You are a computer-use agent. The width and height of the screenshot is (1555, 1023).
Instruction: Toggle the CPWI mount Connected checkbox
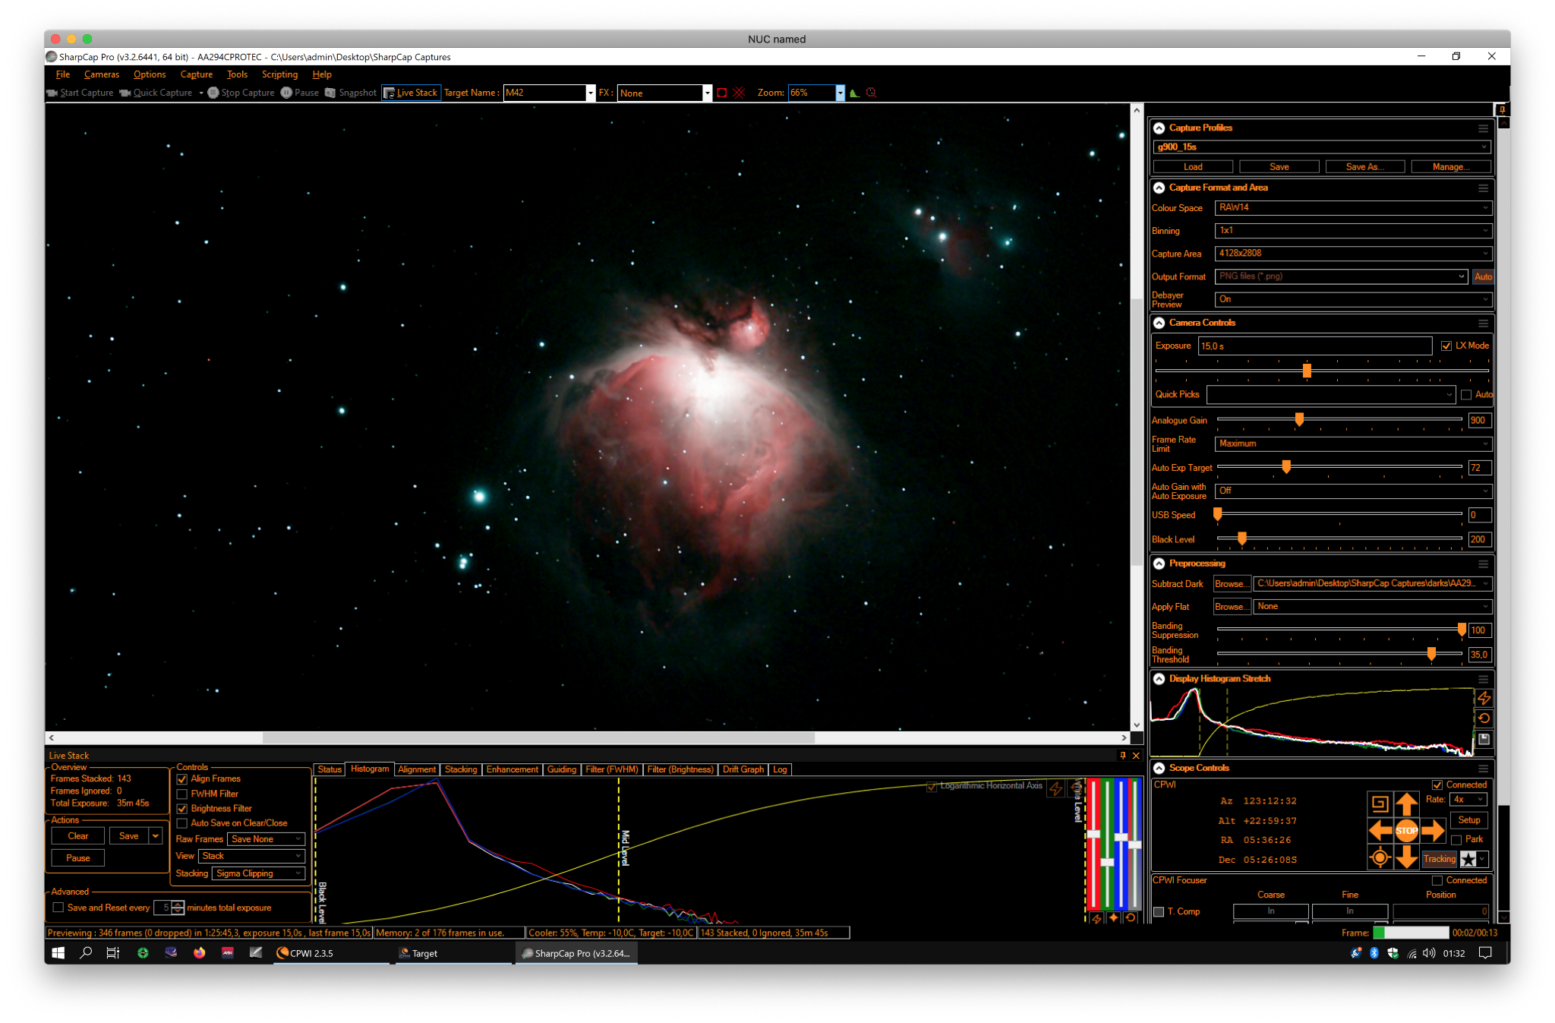[x=1437, y=785]
